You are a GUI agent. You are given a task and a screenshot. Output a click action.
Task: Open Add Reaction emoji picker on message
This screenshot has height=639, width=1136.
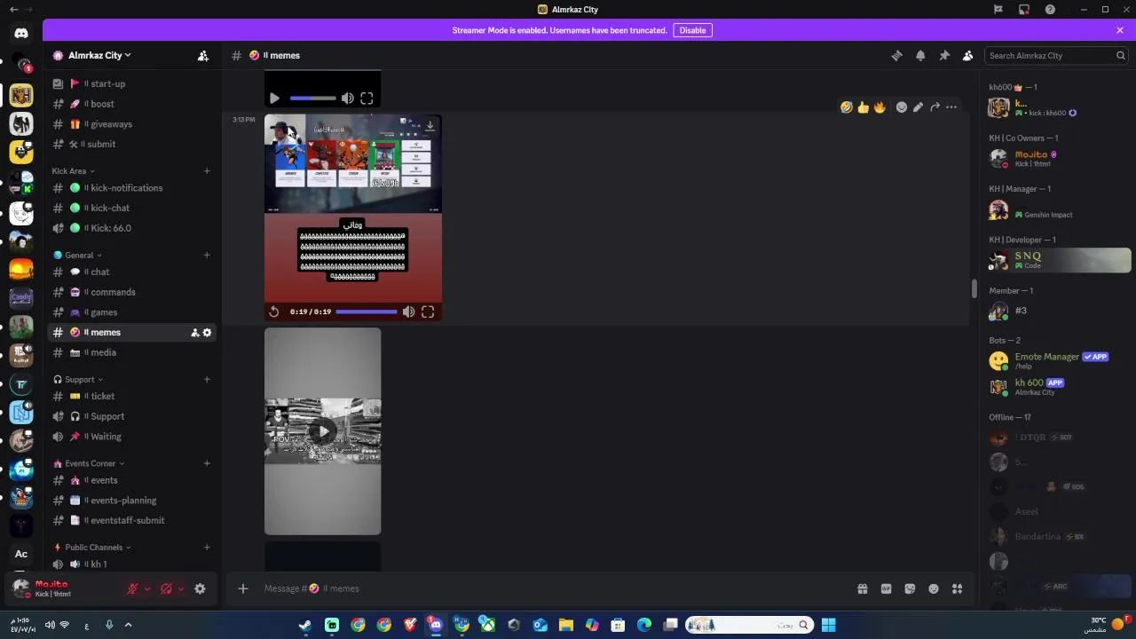[x=902, y=107]
